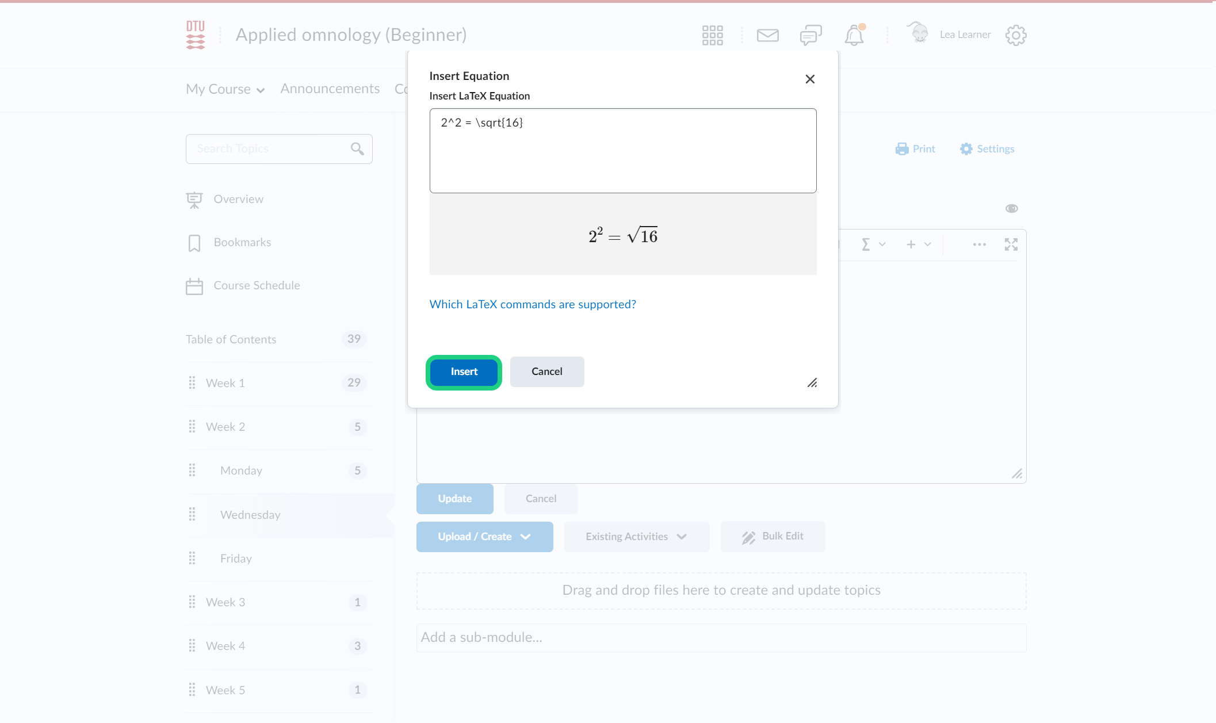This screenshot has width=1216, height=723.
Task: Open the equation sigma dropdown
Action: (x=873, y=244)
